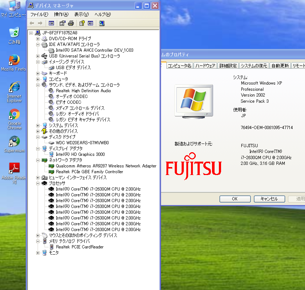Select the WDC WD20EARS-07MVWB0 disk icon
The width and height of the screenshot is (305, 290).
point(51,143)
